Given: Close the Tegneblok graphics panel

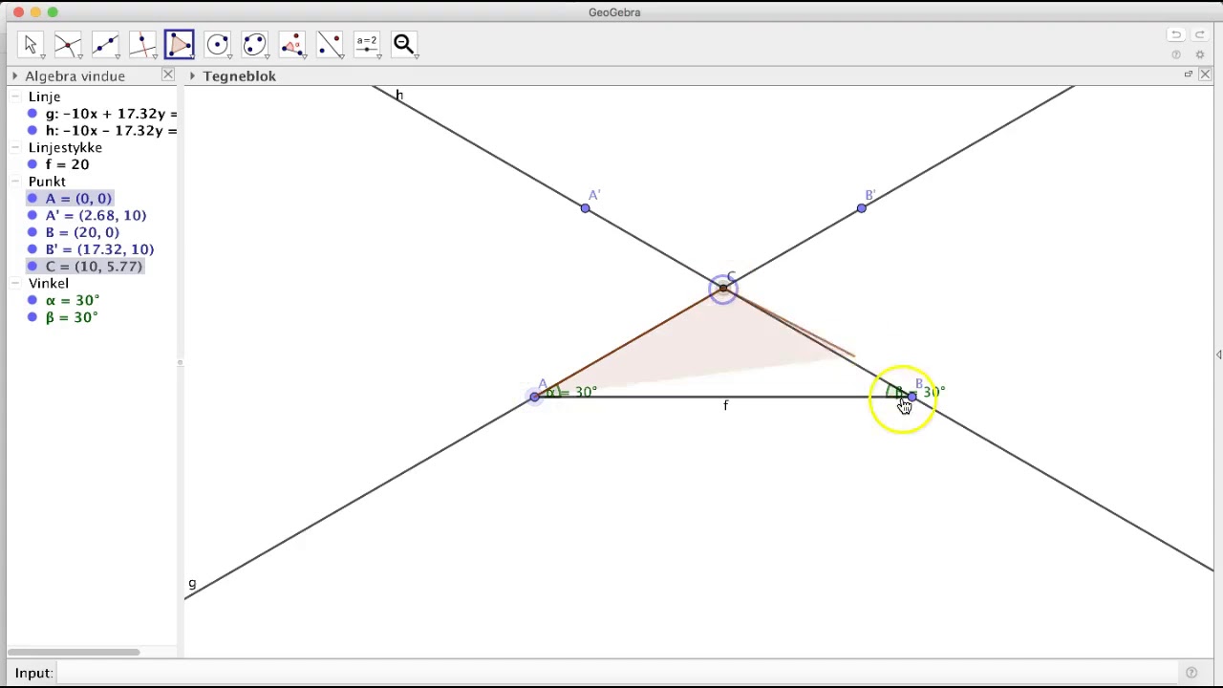Looking at the screenshot, I should [x=1205, y=75].
